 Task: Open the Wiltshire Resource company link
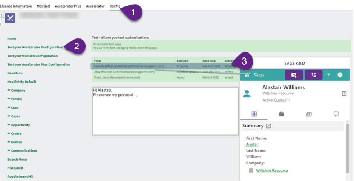(272, 170)
